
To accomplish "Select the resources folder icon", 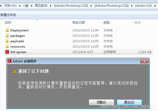I will [x=7, y=47].
